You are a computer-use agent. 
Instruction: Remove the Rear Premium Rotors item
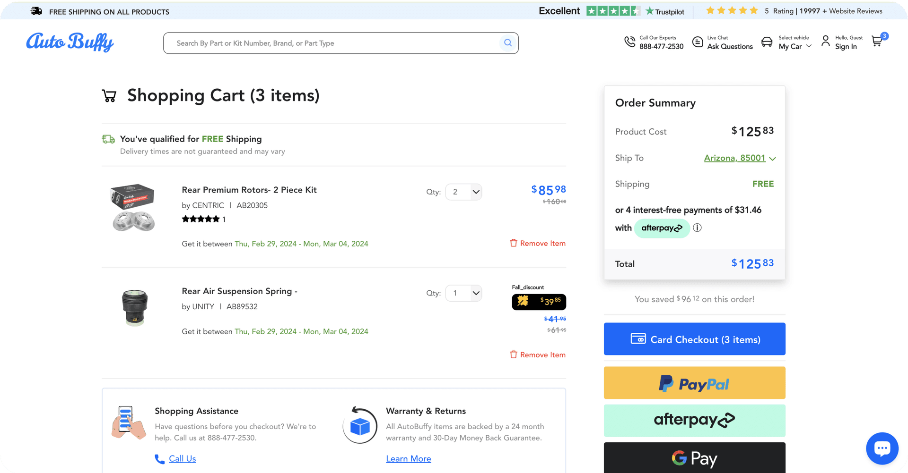coord(538,244)
